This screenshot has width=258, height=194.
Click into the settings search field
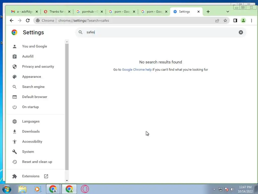tap(160, 32)
